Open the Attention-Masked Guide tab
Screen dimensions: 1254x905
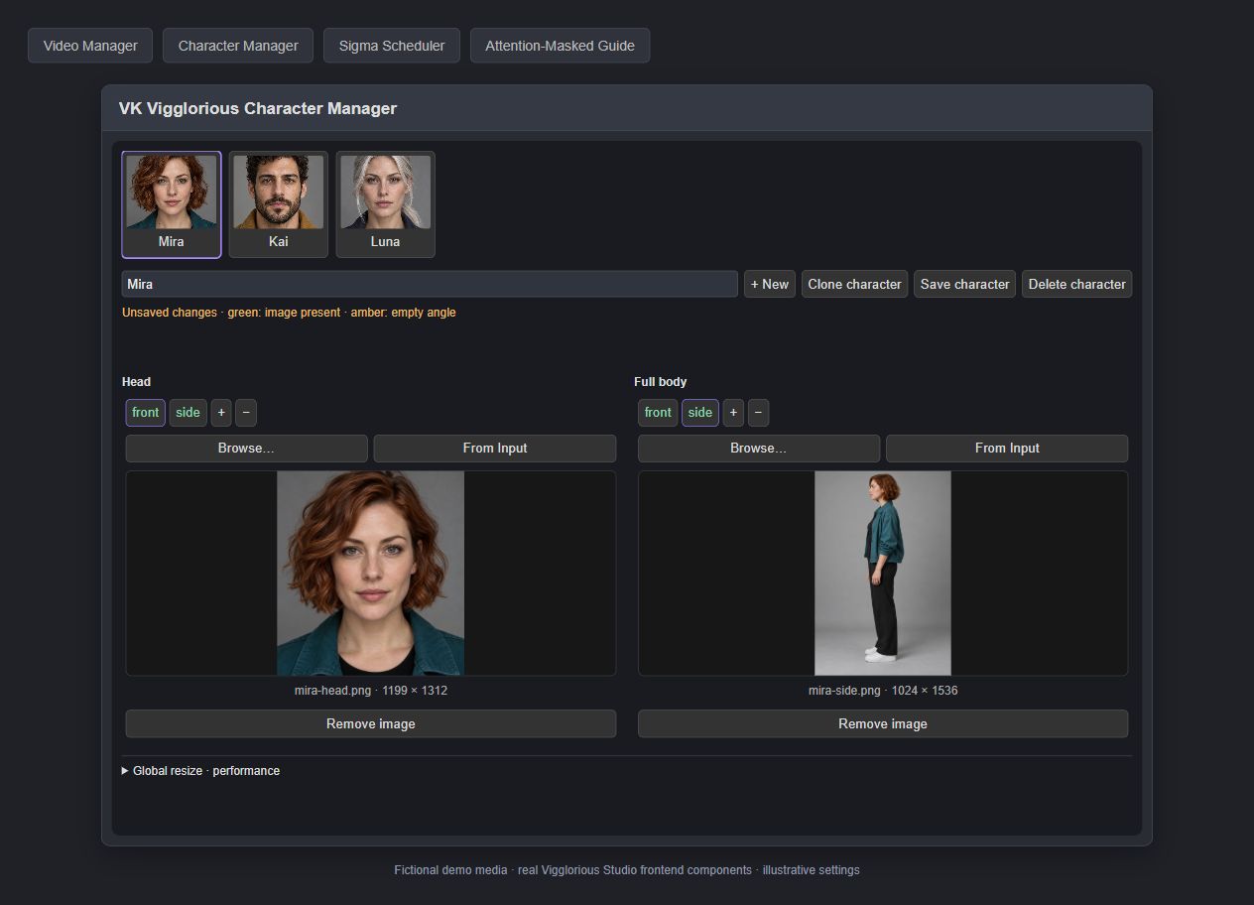coord(560,46)
